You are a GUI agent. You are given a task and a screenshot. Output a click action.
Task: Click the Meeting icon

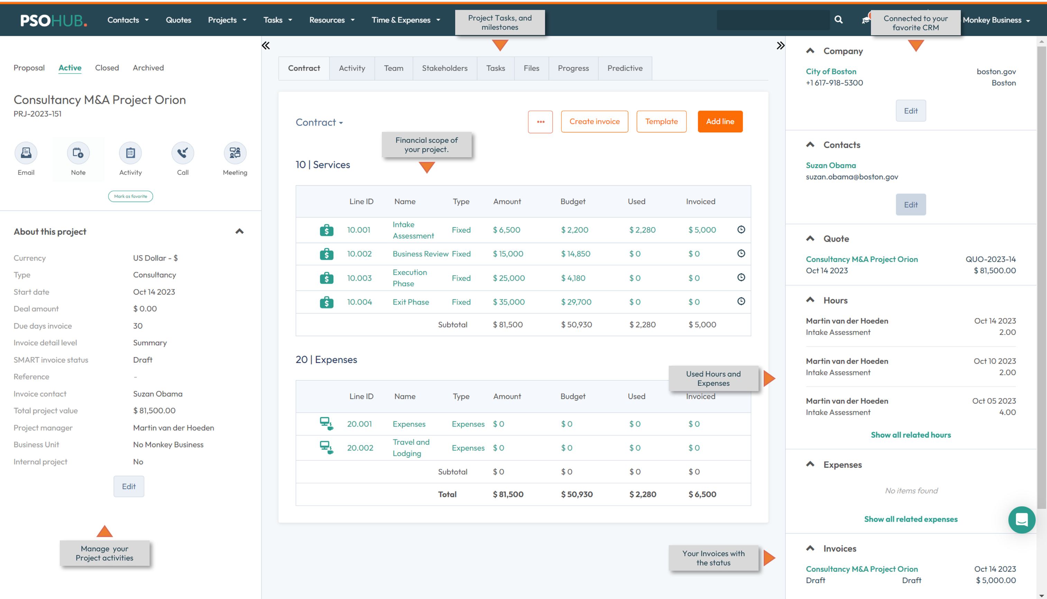[x=235, y=153]
